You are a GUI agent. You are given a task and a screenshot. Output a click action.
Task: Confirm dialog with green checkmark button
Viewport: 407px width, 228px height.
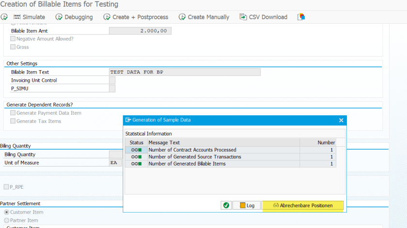(x=226, y=205)
